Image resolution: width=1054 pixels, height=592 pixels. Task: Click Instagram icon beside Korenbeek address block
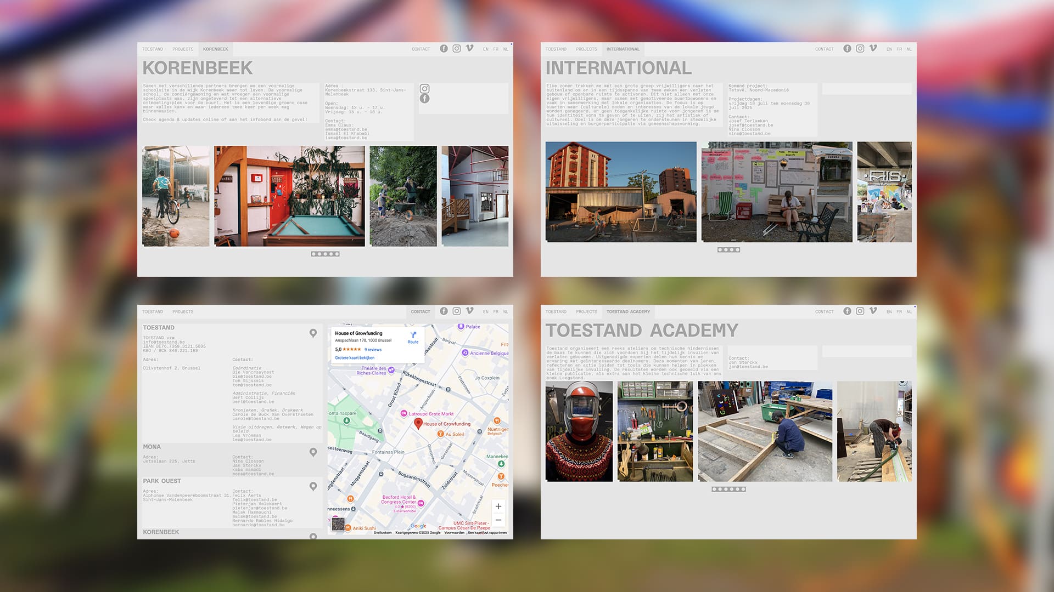click(x=424, y=89)
